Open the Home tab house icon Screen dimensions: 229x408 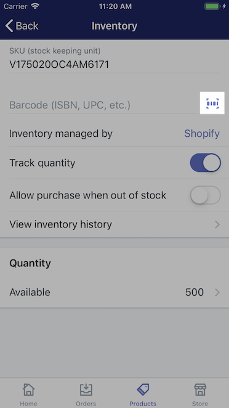tap(28, 390)
